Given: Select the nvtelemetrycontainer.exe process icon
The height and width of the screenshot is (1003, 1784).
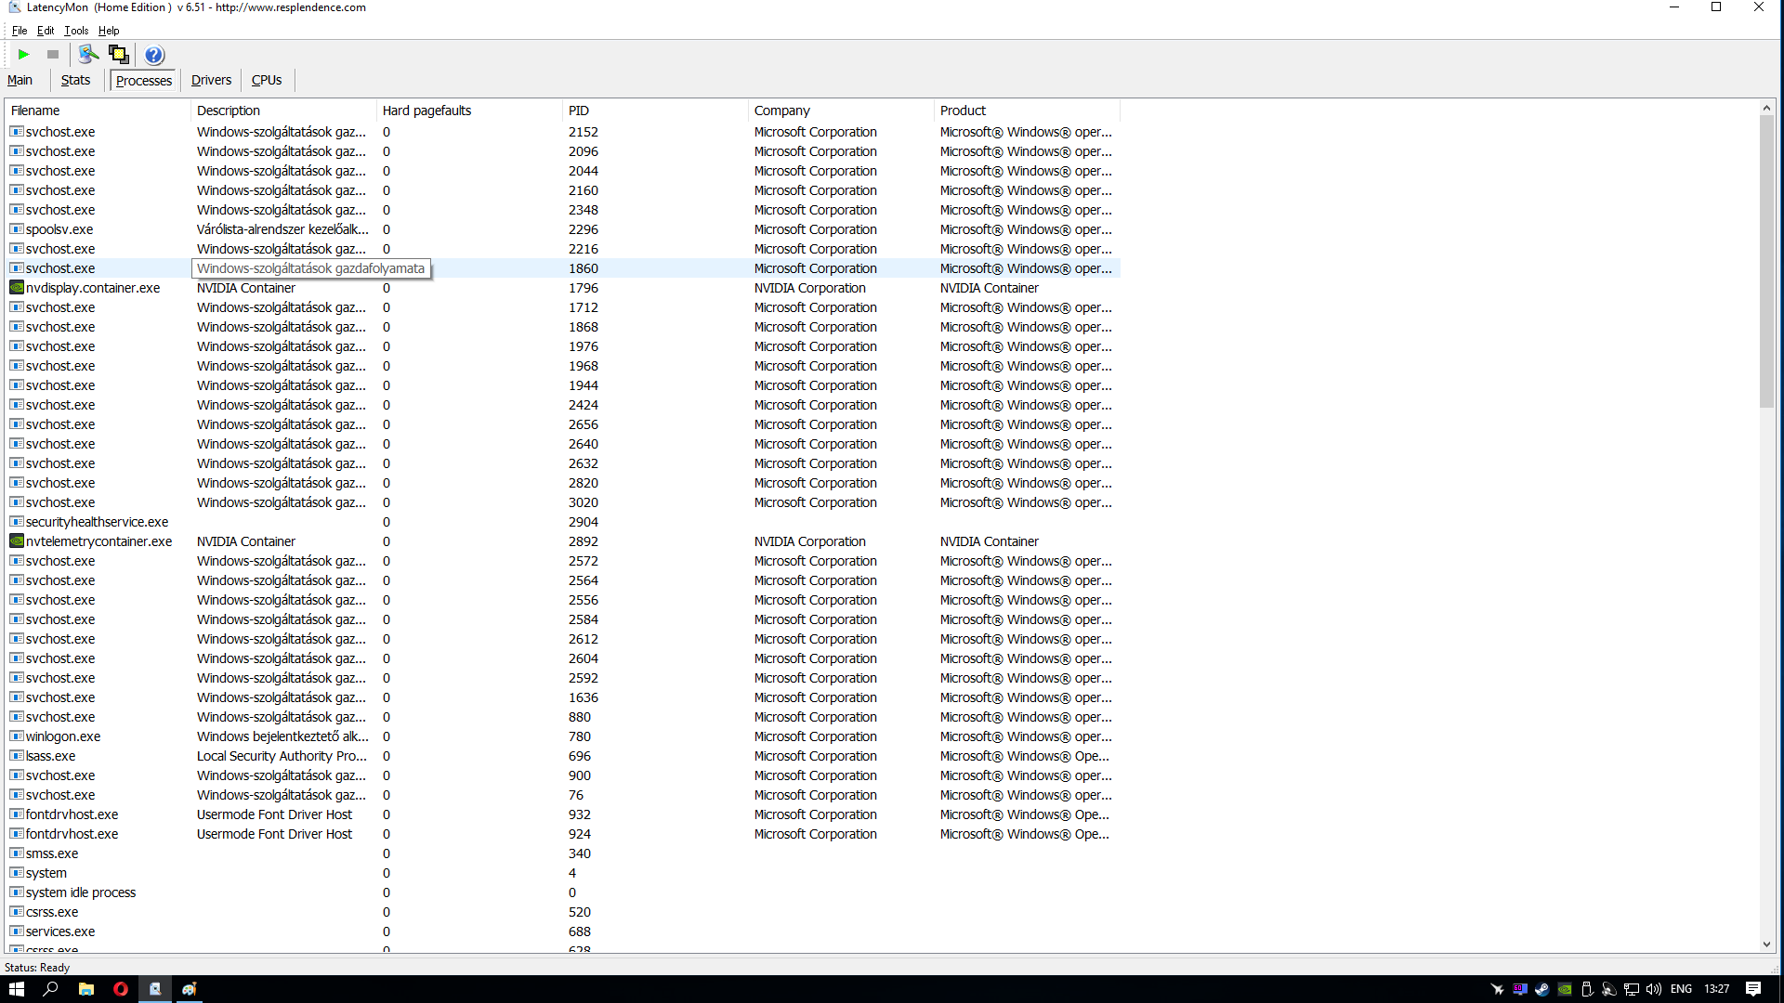Looking at the screenshot, I should 17,541.
